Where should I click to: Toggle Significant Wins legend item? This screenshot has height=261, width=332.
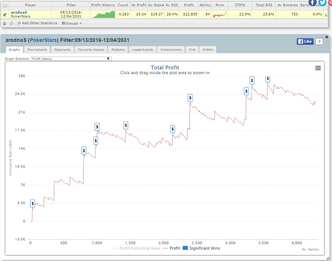tap(201, 248)
